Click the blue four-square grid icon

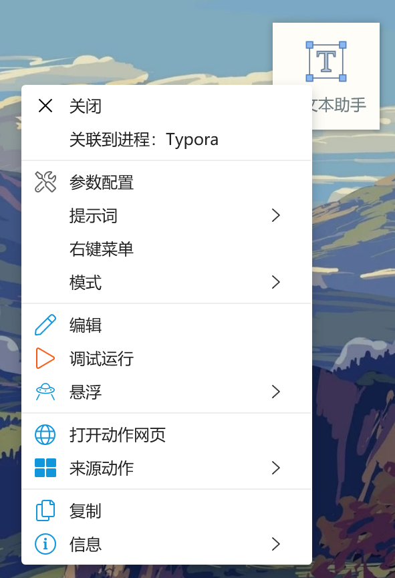(x=45, y=468)
